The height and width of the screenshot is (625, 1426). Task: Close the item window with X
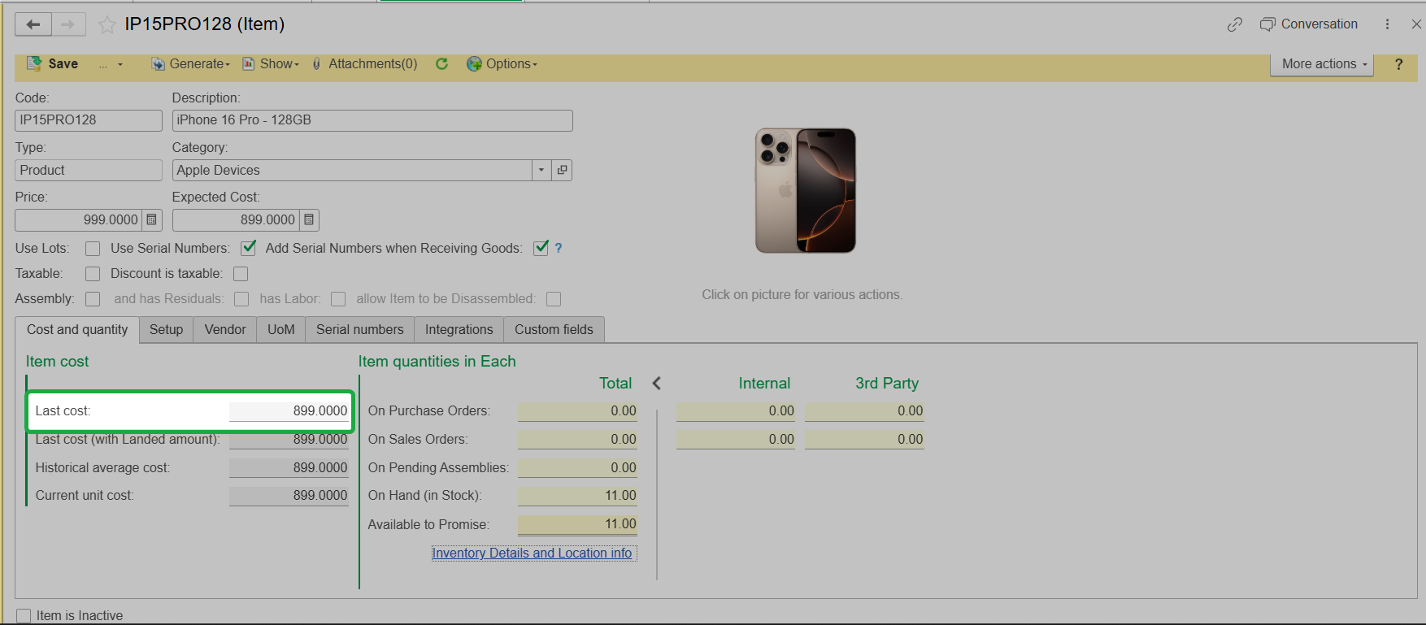(x=1416, y=24)
